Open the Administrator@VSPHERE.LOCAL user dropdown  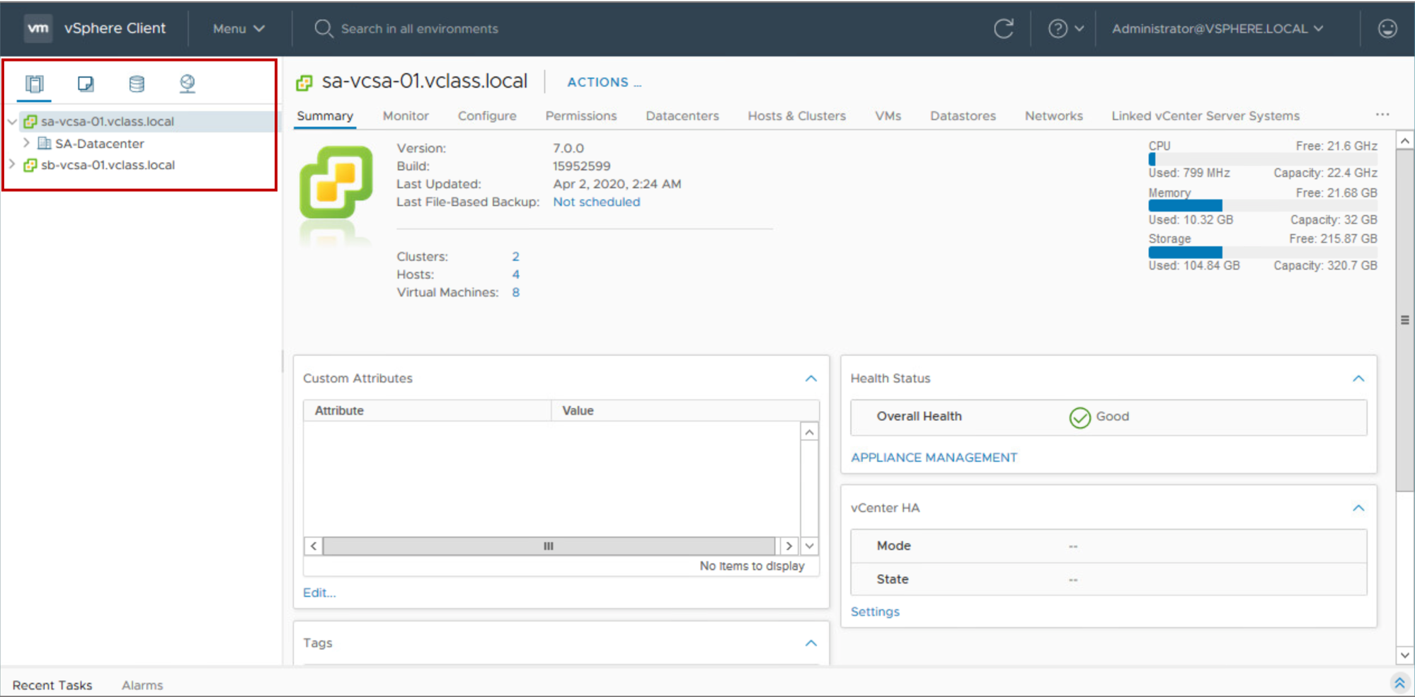point(1217,28)
